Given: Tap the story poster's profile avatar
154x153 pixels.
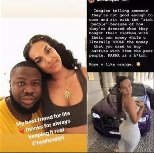Looking at the screenshot, I should pos(92,1).
